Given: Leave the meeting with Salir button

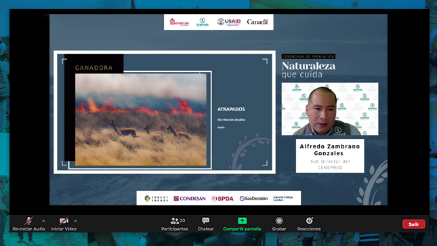Looking at the screenshot, I should [x=413, y=224].
